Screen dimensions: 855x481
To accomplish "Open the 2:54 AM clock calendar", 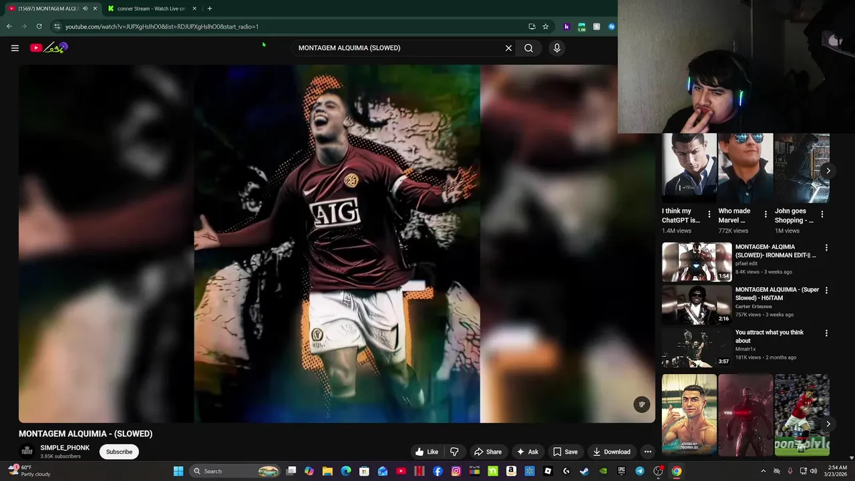I will (834, 471).
